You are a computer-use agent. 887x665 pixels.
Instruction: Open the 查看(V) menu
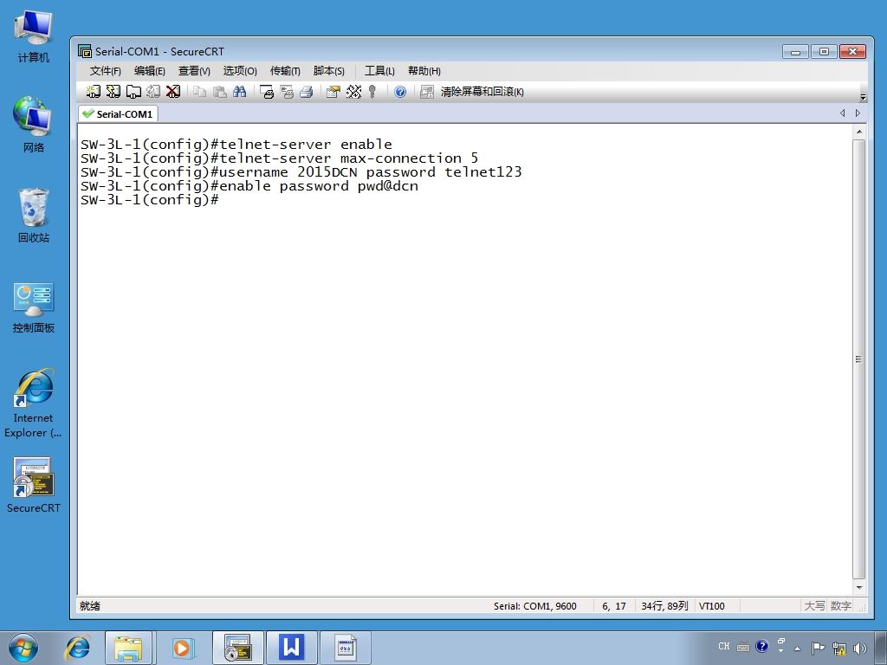click(194, 71)
